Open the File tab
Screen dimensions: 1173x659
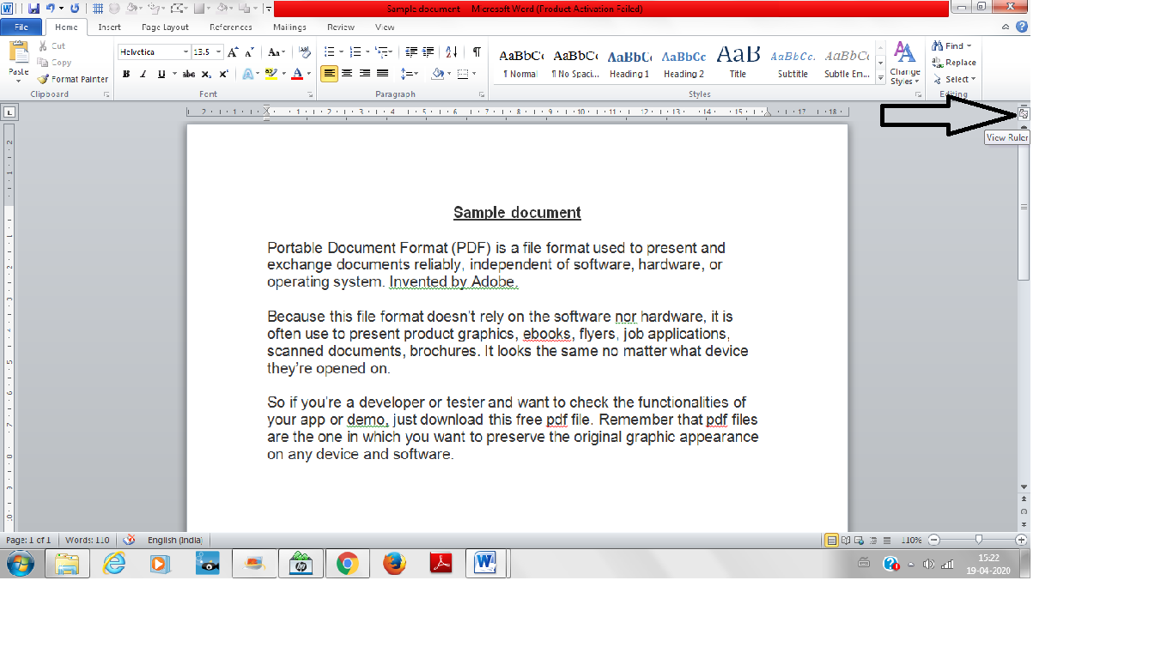point(21,27)
